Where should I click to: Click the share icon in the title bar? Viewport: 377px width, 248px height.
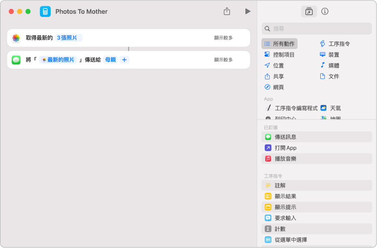(227, 11)
